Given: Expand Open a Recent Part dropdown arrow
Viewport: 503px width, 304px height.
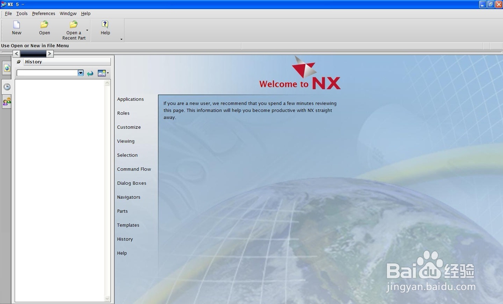Looking at the screenshot, I should pos(87,30).
